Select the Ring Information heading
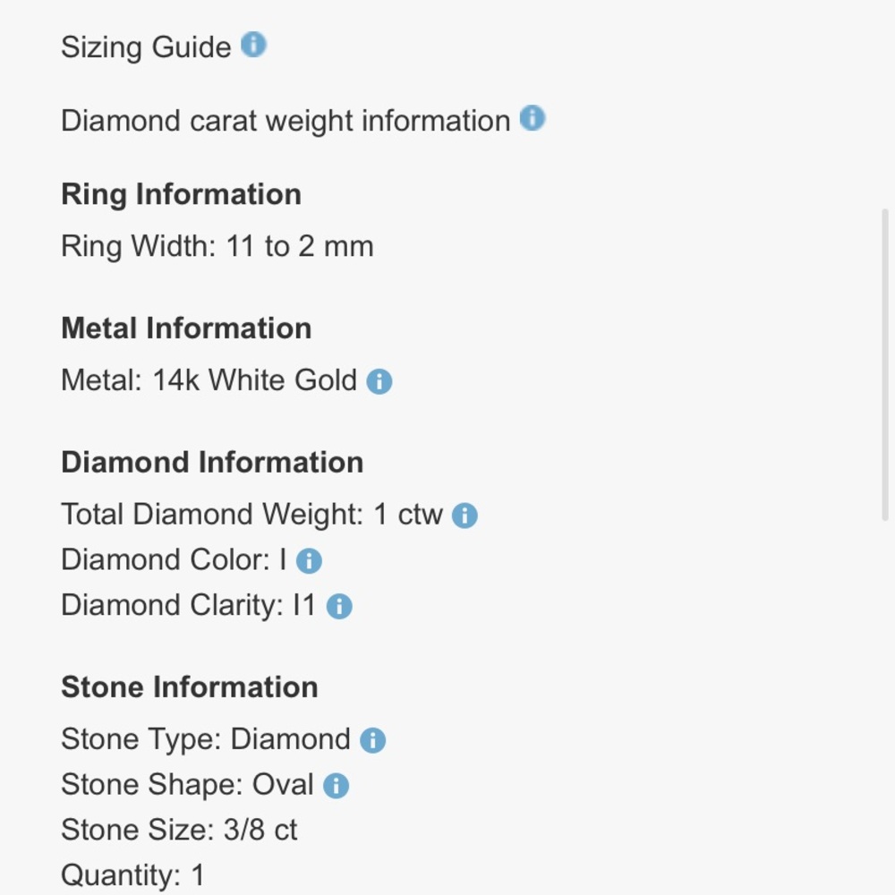895x895 pixels. (181, 193)
